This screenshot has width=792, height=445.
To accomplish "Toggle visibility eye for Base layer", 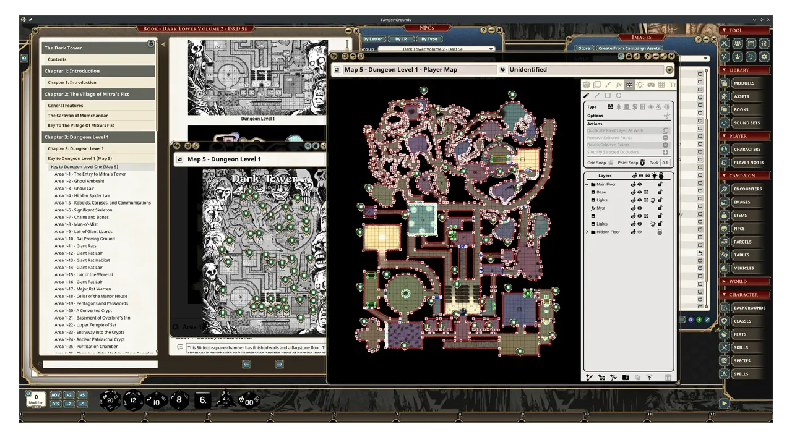I will (x=640, y=192).
